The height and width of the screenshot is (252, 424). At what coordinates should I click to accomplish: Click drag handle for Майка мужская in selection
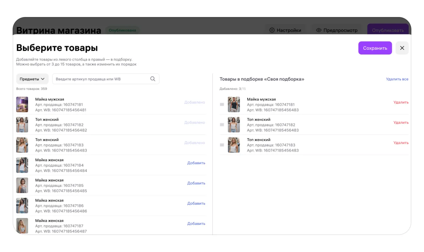pyautogui.click(x=222, y=105)
